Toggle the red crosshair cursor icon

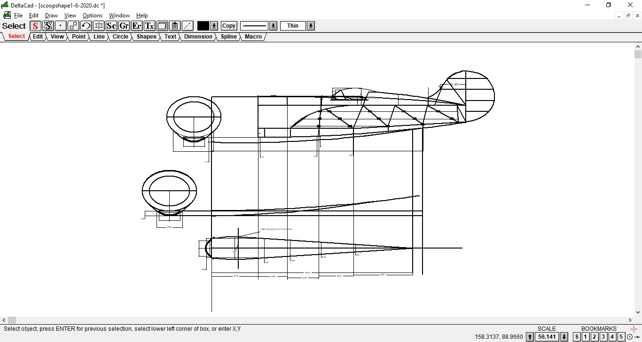tap(634, 329)
